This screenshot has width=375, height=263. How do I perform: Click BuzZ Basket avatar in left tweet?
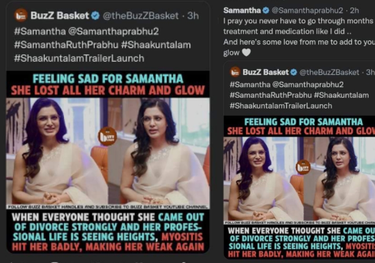(22, 16)
